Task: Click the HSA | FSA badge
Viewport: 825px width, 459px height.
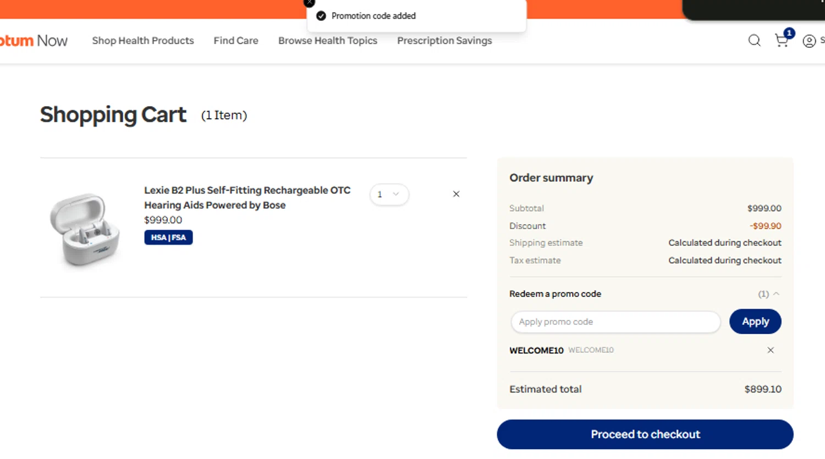Action: [x=168, y=237]
